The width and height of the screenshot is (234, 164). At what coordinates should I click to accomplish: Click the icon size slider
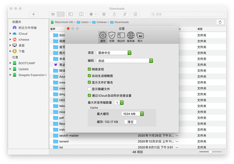(x=210, y=152)
